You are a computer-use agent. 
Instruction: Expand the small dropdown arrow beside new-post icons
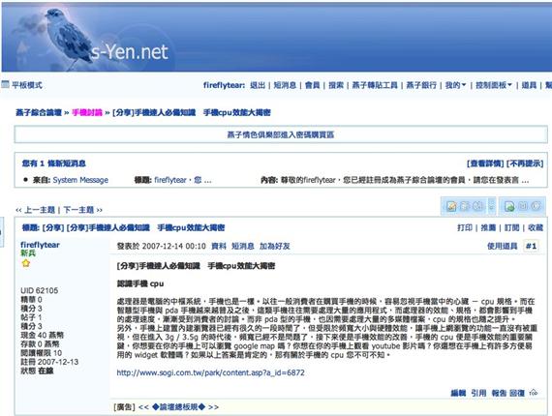pyautogui.click(x=491, y=206)
